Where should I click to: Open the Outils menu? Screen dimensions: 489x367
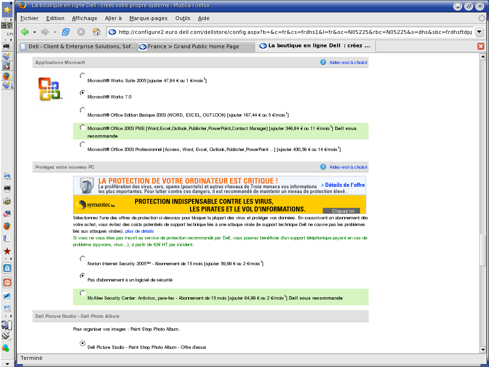[183, 19]
